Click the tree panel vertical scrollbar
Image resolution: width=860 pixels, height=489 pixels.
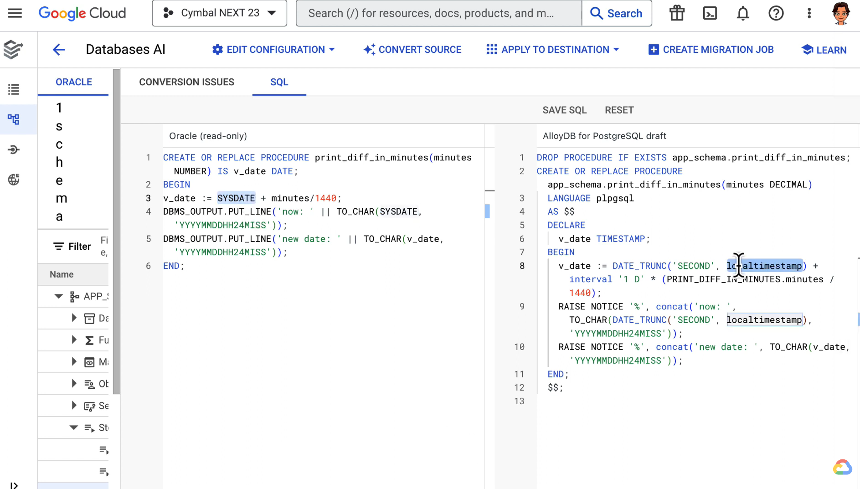[x=116, y=232]
